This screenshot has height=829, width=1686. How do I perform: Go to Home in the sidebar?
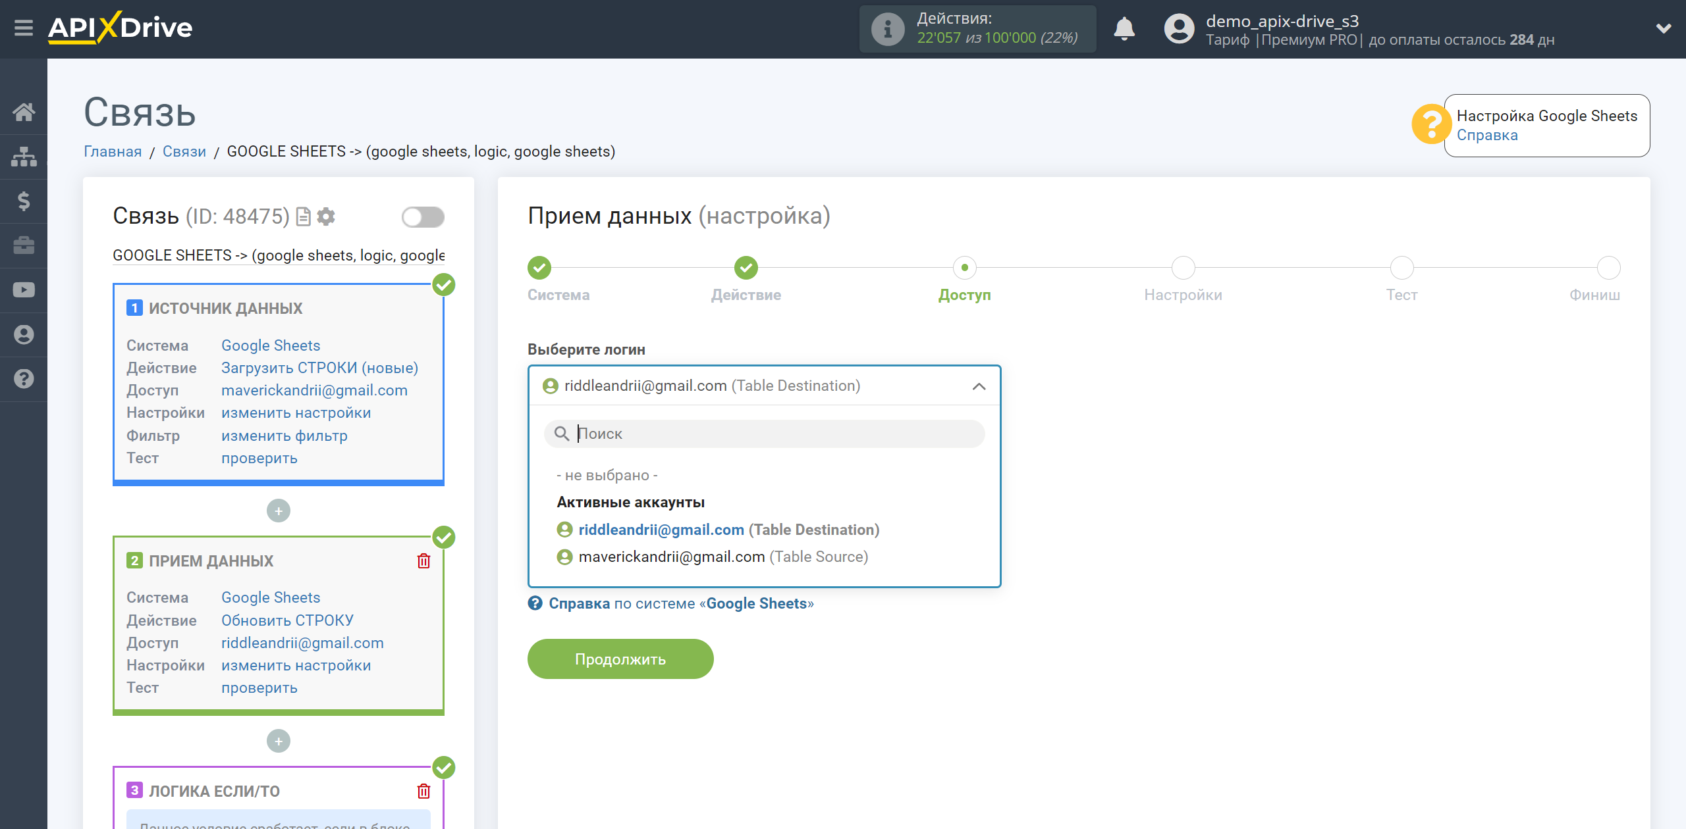click(24, 112)
